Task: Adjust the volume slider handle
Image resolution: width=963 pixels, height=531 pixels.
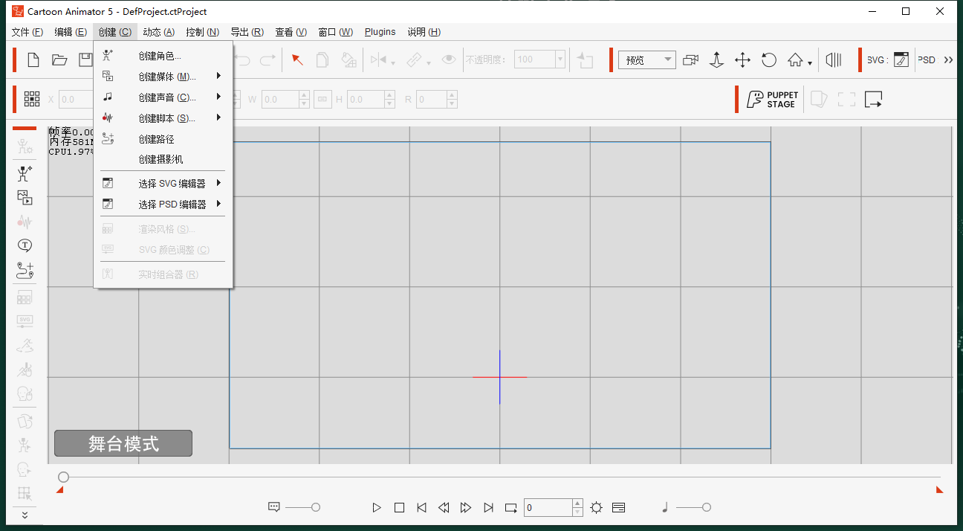Action: pos(707,507)
